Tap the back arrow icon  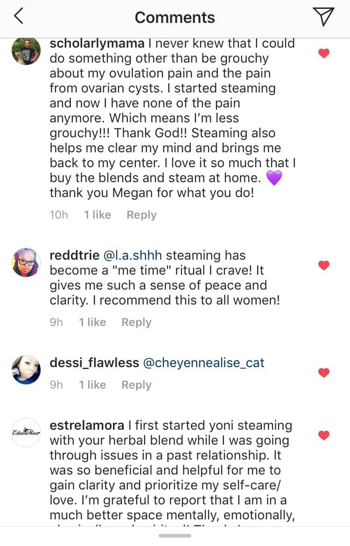(x=19, y=17)
